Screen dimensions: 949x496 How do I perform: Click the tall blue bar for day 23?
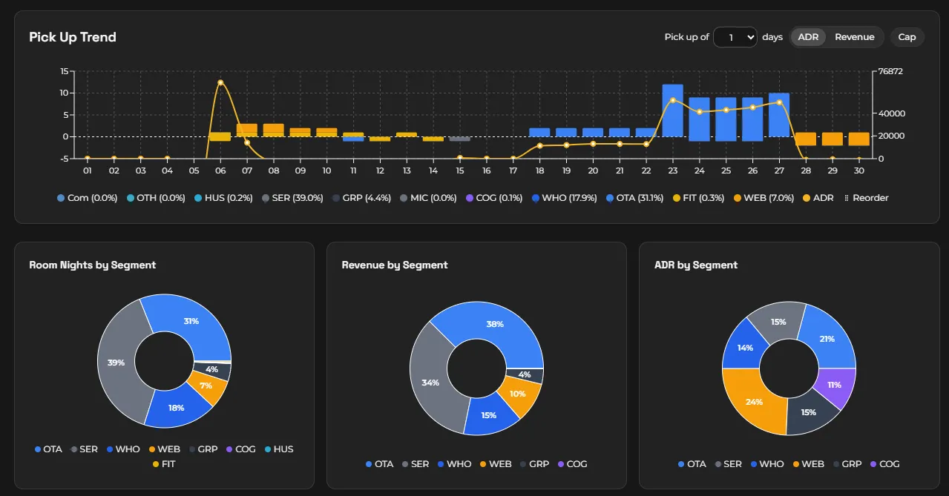click(x=672, y=110)
